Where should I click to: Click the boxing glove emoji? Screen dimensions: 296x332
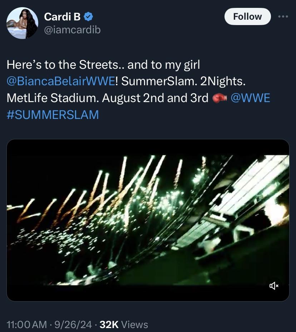(x=219, y=98)
